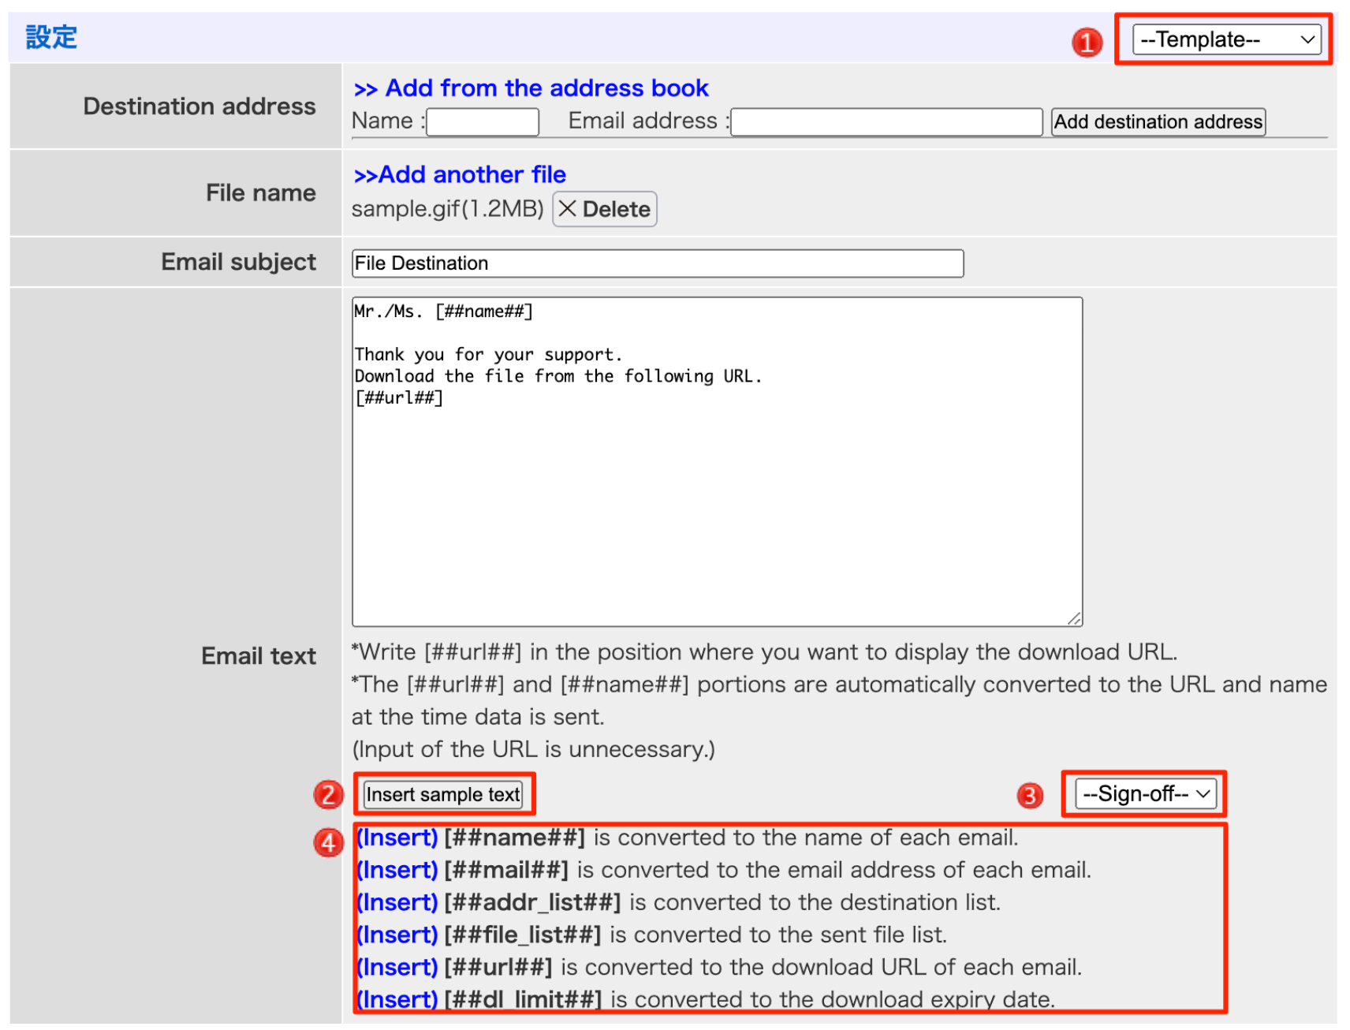1350x1030 pixels.
Task: Click inside the Email address input field
Action: pyautogui.click(x=885, y=121)
